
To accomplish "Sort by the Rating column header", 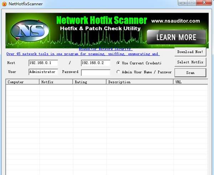I will (x=90, y=82).
